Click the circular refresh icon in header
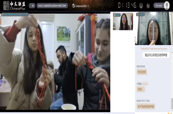 (x=148, y=6)
